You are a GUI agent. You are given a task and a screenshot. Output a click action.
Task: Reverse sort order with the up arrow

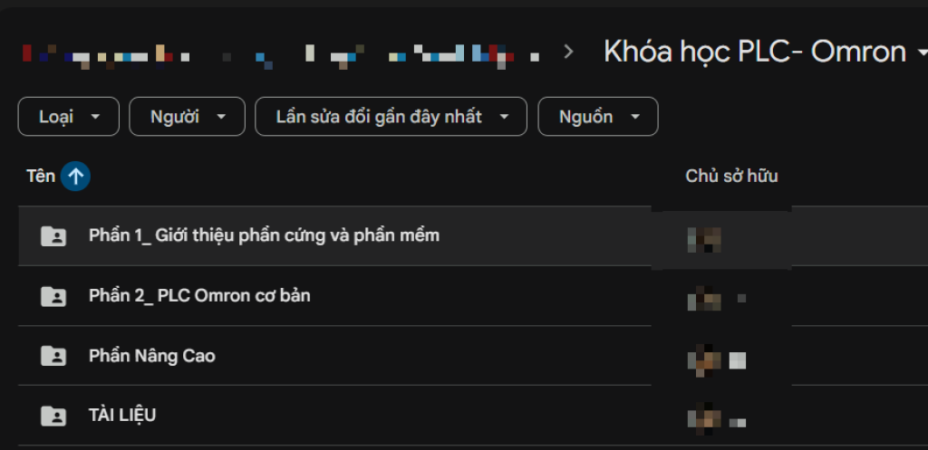coord(75,177)
